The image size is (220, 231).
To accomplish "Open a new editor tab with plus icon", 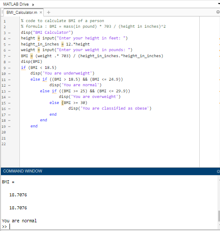I will coord(48,13).
